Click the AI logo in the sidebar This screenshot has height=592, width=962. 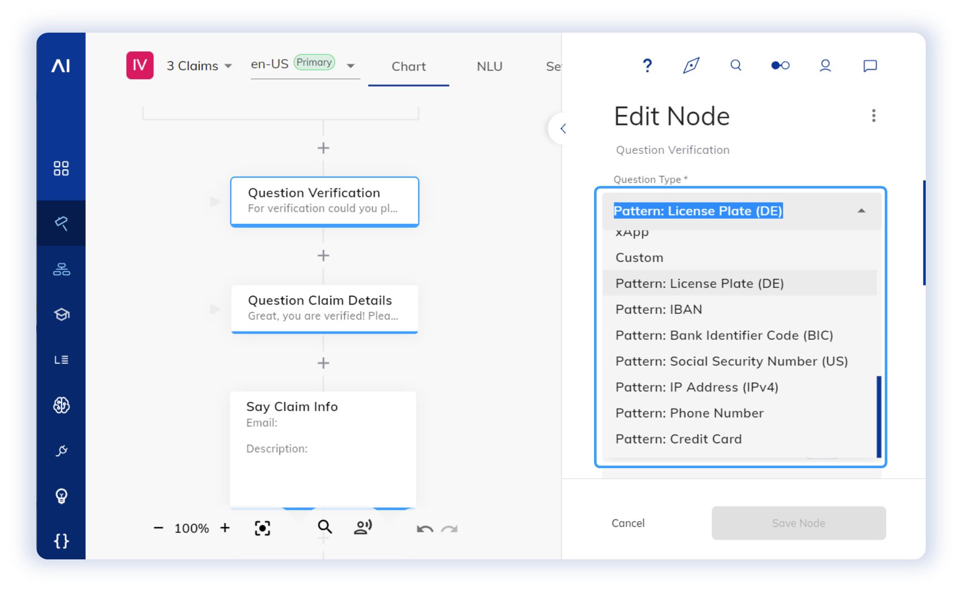pyautogui.click(x=61, y=66)
